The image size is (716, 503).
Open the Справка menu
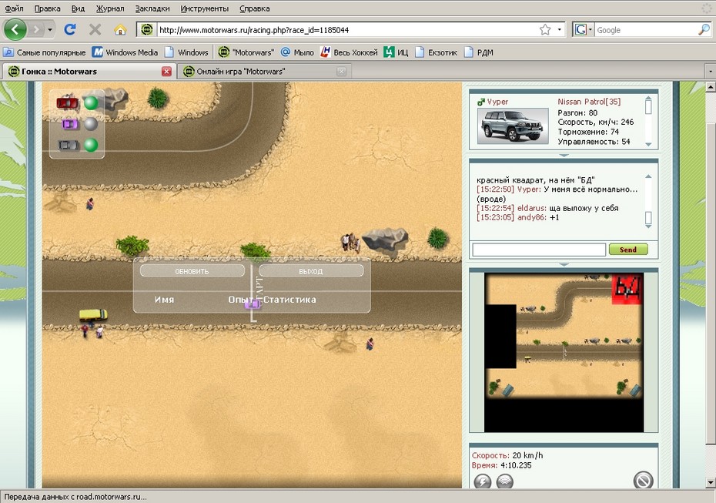pyautogui.click(x=254, y=8)
